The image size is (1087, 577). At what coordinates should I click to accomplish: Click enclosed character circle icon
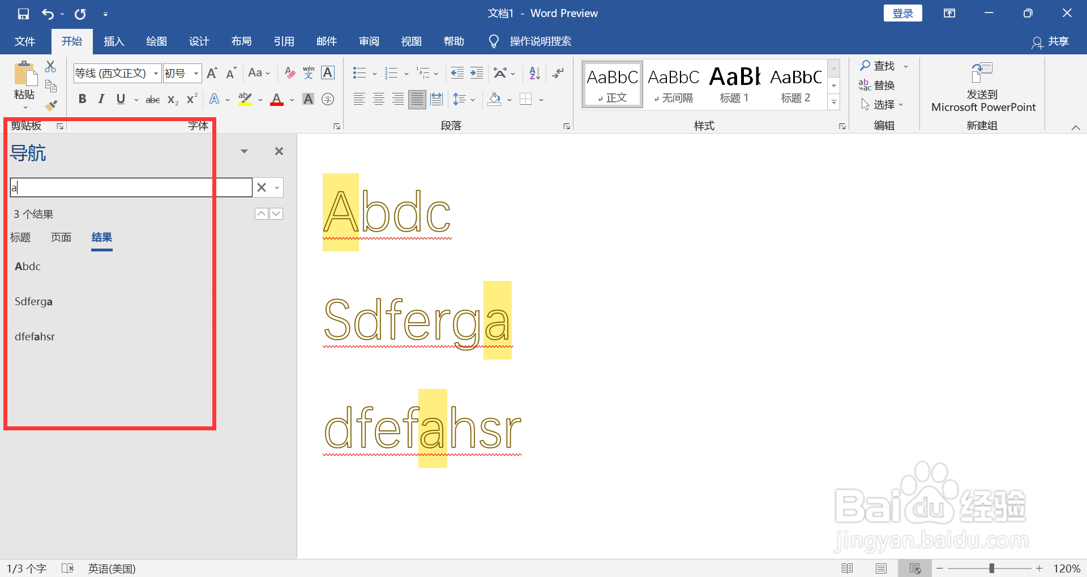pyautogui.click(x=328, y=100)
